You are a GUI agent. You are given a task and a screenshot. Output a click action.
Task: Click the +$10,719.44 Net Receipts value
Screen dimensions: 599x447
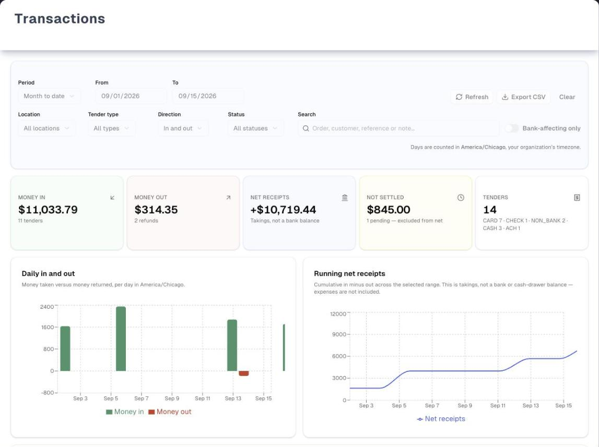tap(283, 209)
